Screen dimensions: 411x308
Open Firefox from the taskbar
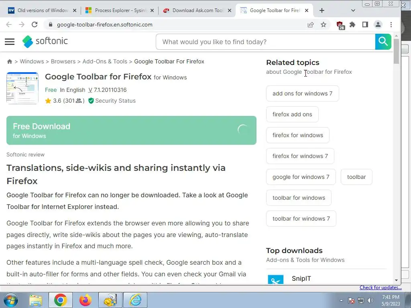(x=85, y=300)
